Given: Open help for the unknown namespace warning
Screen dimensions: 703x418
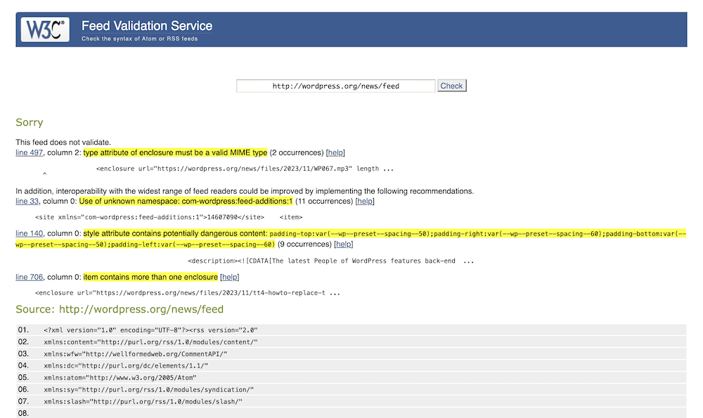Looking at the screenshot, I should tap(365, 201).
